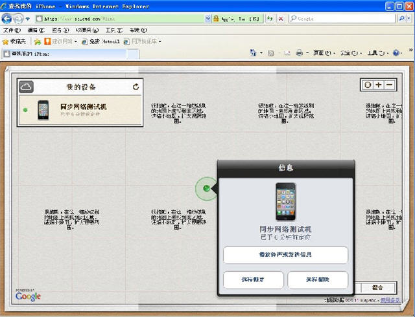The width and height of the screenshot is (415, 317).
Task: Click the browser Forward arrow button
Action: coord(18,19)
